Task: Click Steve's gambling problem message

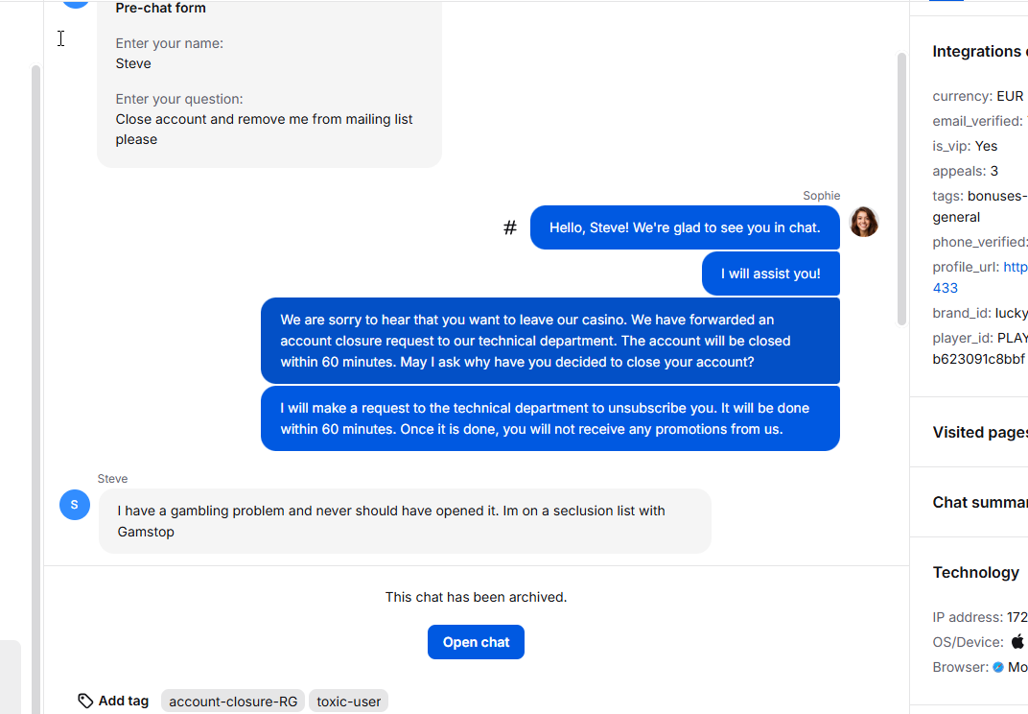Action: click(405, 521)
